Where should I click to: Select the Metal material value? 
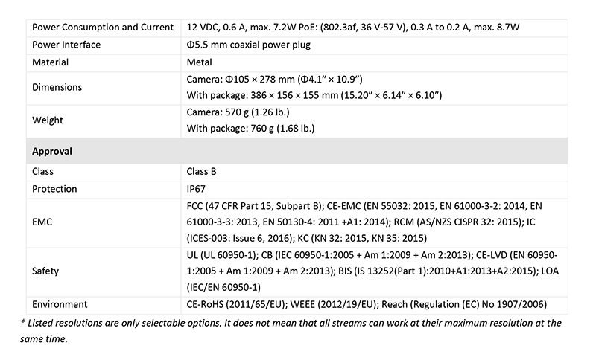click(199, 62)
